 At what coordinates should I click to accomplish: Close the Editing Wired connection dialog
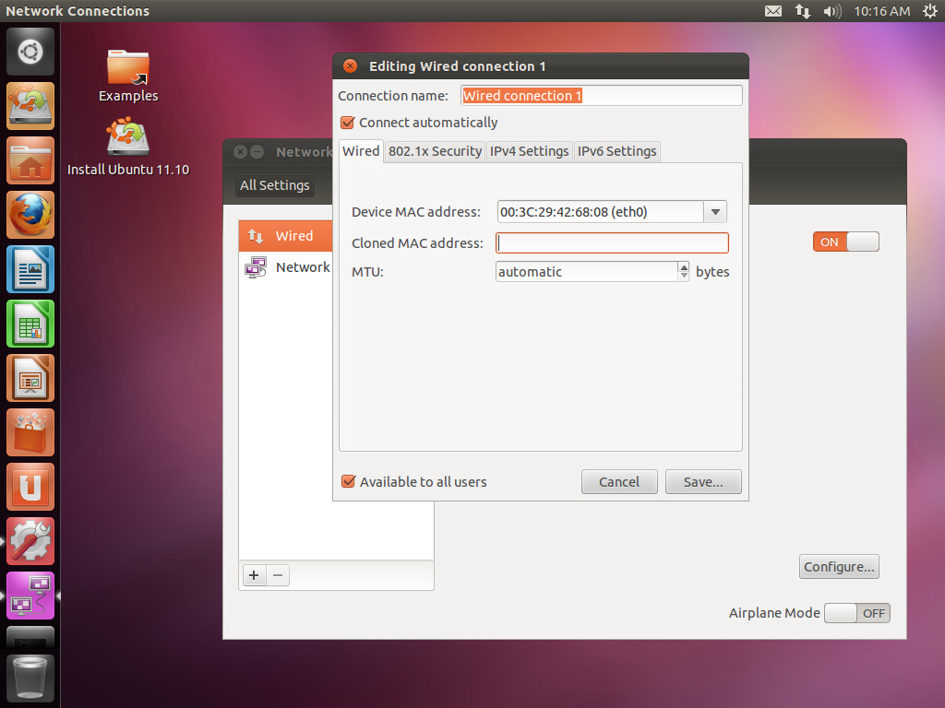click(x=350, y=65)
